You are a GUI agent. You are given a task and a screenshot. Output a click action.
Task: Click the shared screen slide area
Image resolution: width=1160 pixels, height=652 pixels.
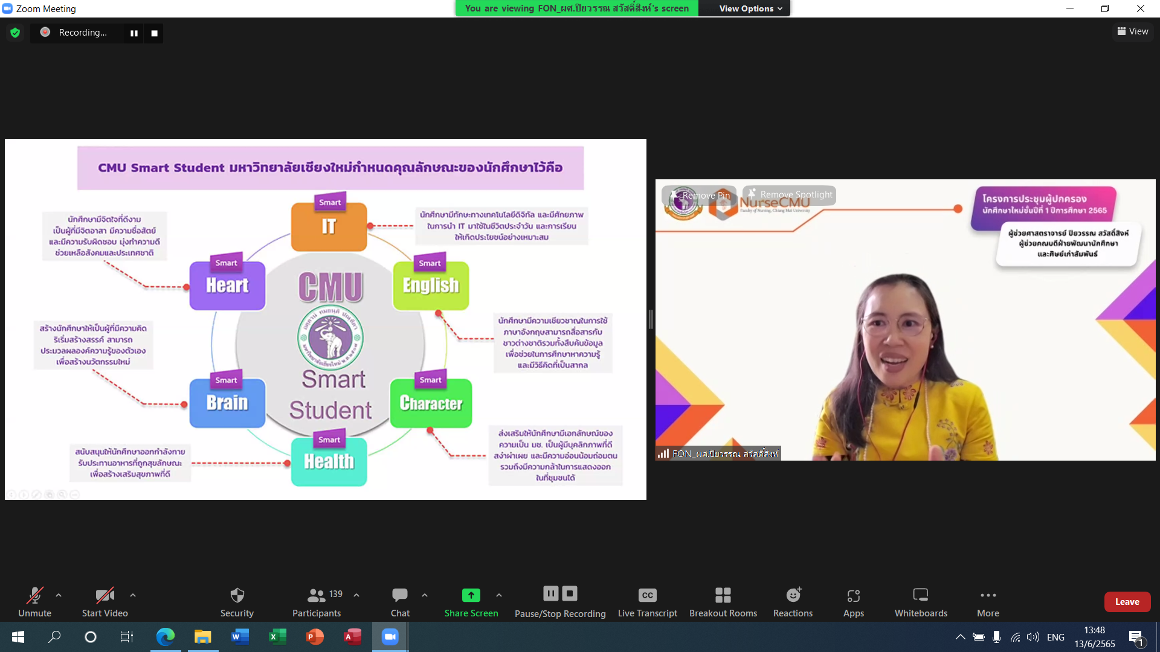(x=326, y=319)
